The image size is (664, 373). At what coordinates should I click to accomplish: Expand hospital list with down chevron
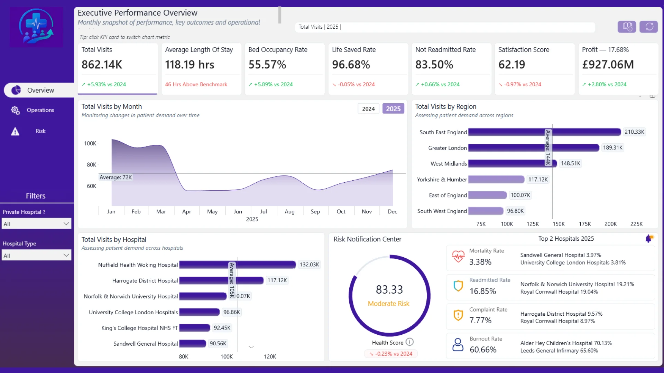(251, 347)
